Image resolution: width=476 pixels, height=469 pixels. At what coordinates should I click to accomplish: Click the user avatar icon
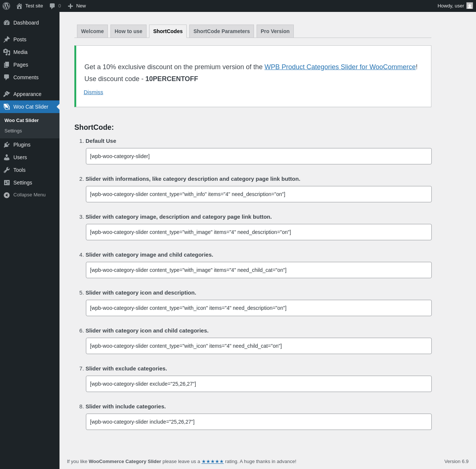click(x=470, y=6)
